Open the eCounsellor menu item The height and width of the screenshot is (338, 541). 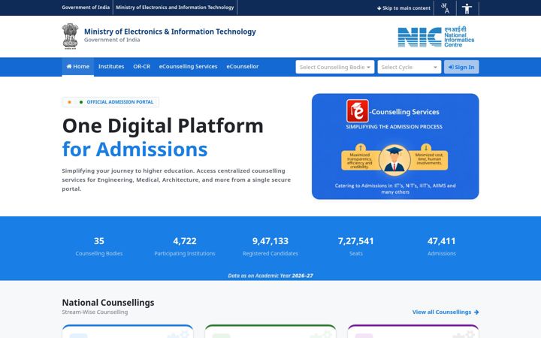[x=243, y=67]
